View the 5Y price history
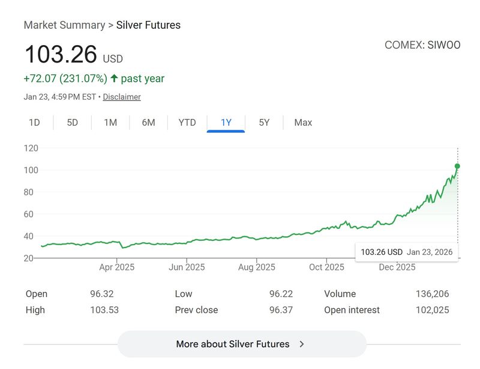This screenshot has height=369, width=480. click(264, 123)
